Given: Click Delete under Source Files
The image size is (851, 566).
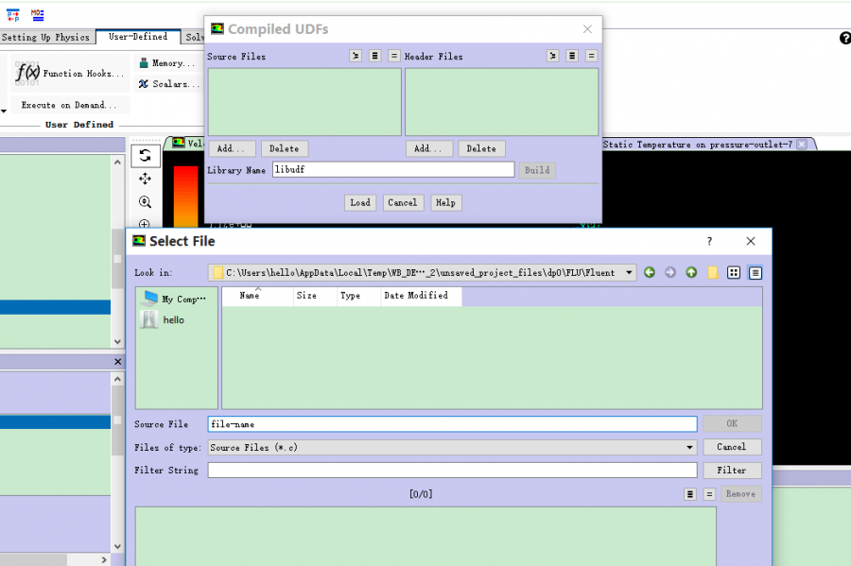Looking at the screenshot, I should coord(285,148).
